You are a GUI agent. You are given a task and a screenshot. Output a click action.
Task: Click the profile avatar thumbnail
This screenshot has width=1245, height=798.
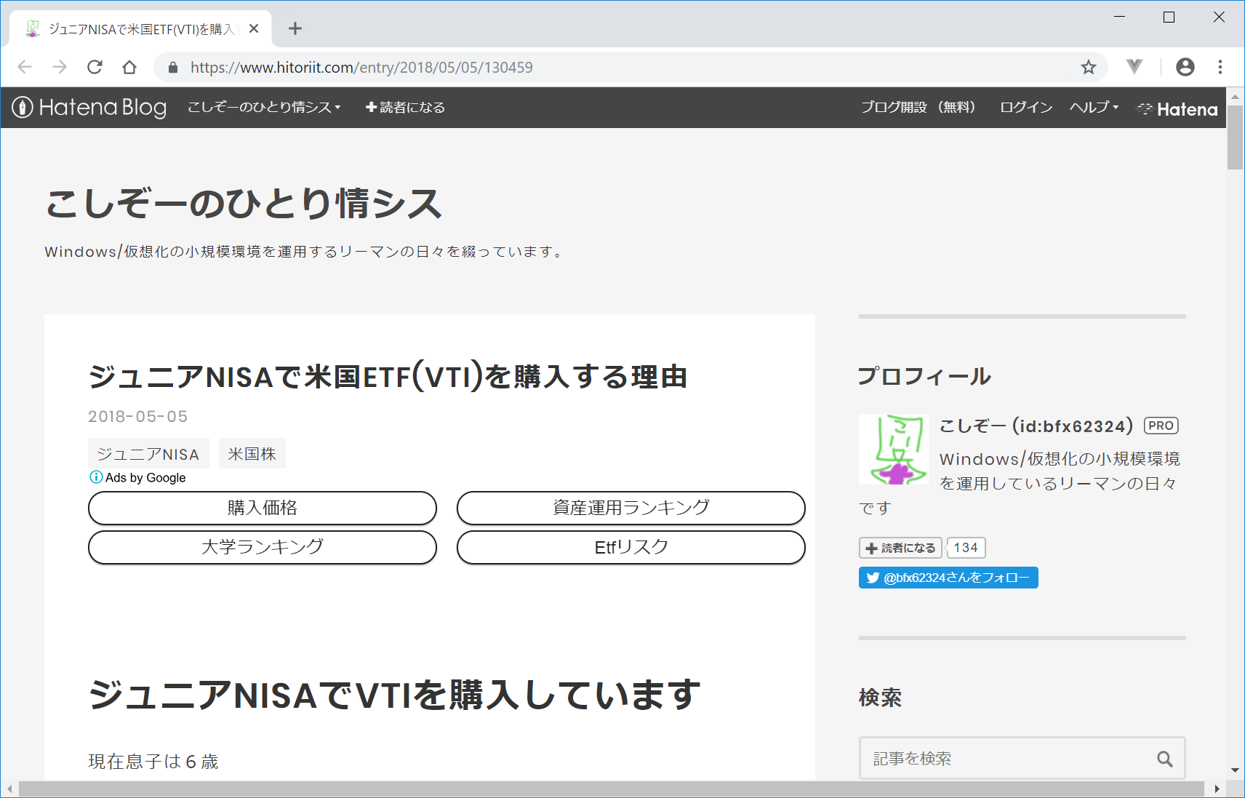893,450
